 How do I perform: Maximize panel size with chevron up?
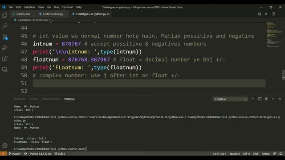pos(273,99)
